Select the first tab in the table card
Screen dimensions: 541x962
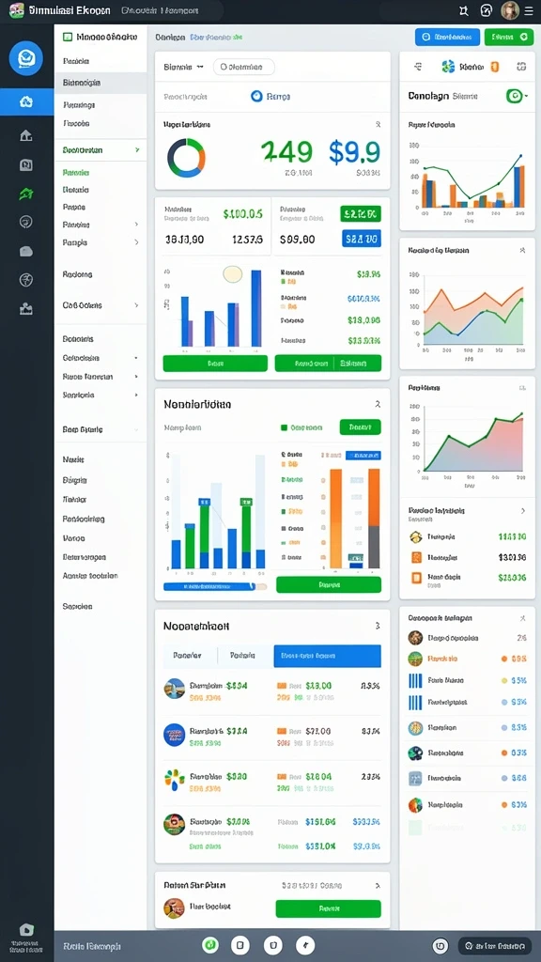(x=188, y=656)
